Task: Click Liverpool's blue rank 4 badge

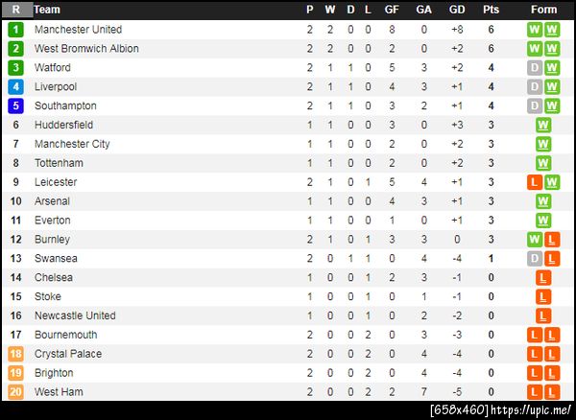Action: [x=15, y=87]
